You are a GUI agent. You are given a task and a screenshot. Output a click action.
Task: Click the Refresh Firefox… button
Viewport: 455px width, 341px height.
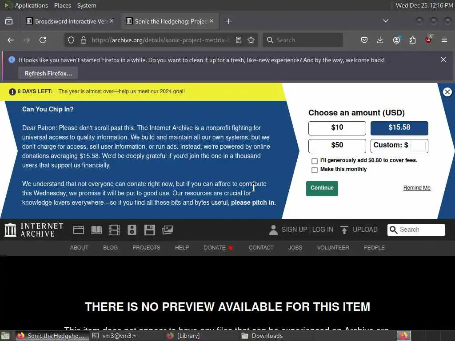point(48,73)
